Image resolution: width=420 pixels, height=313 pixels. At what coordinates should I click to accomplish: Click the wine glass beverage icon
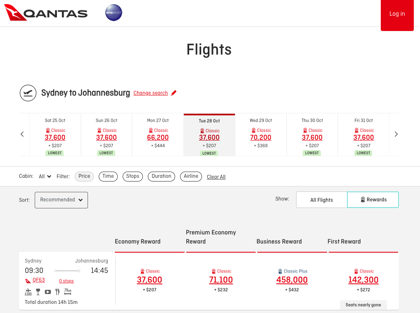click(38, 292)
